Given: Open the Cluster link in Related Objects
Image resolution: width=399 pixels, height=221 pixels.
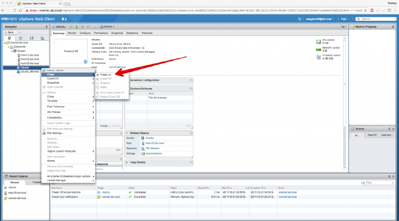Looking at the screenshot, I should coord(150,138).
